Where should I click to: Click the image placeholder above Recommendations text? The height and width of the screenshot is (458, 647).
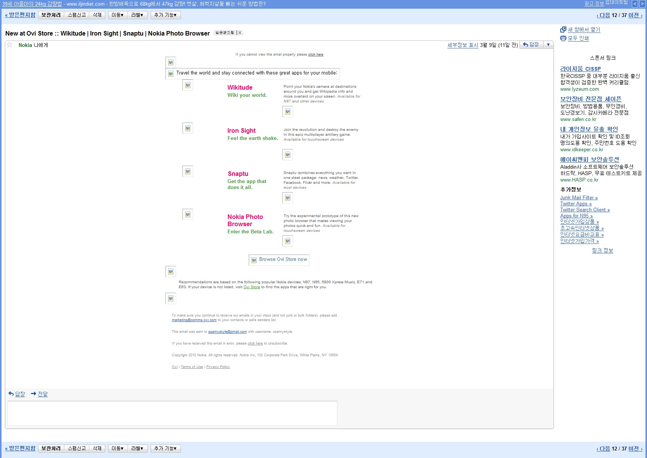(171, 272)
